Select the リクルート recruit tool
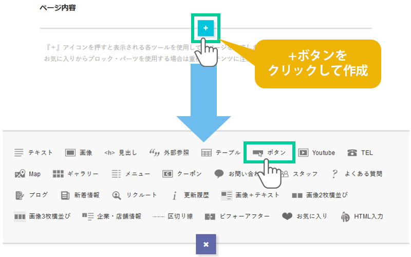Image resolution: width=411 pixels, height=257 pixels. pyautogui.click(x=135, y=195)
